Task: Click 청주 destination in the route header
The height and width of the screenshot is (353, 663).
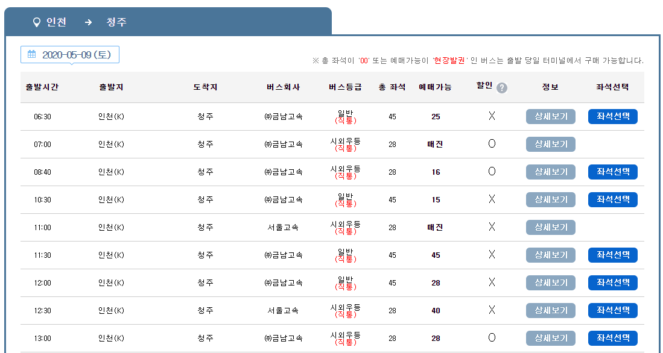Action: pos(116,22)
